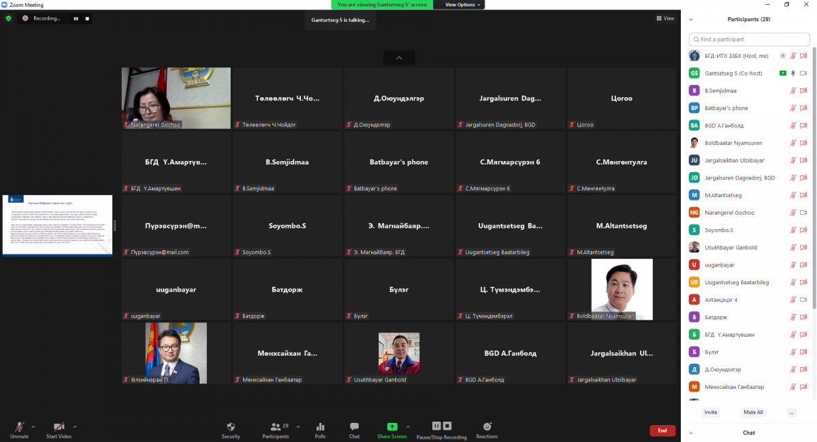817x442 pixels.
Task: Expand audio options arrow beside Unmute
Action: pos(33,426)
